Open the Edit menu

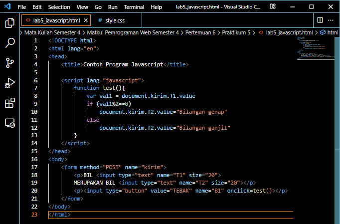pyautogui.click(x=37, y=7)
